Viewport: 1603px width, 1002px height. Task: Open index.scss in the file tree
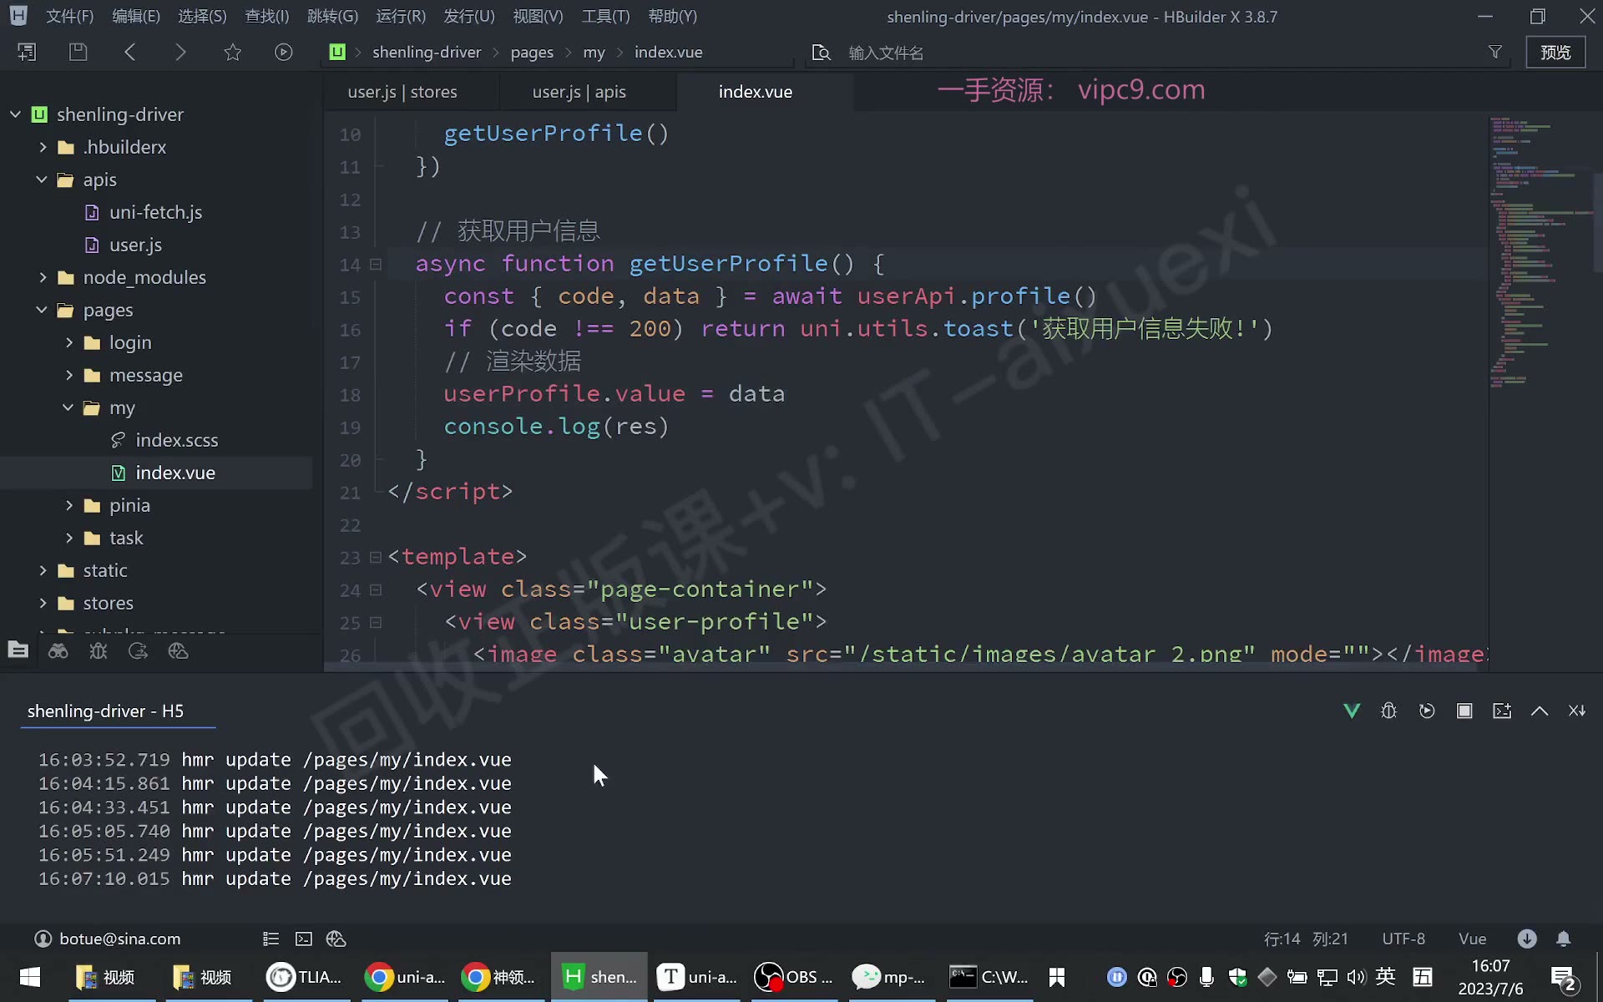point(176,440)
